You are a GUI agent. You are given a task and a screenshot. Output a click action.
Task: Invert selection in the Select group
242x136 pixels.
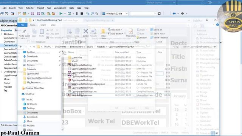click(x=159, y=38)
